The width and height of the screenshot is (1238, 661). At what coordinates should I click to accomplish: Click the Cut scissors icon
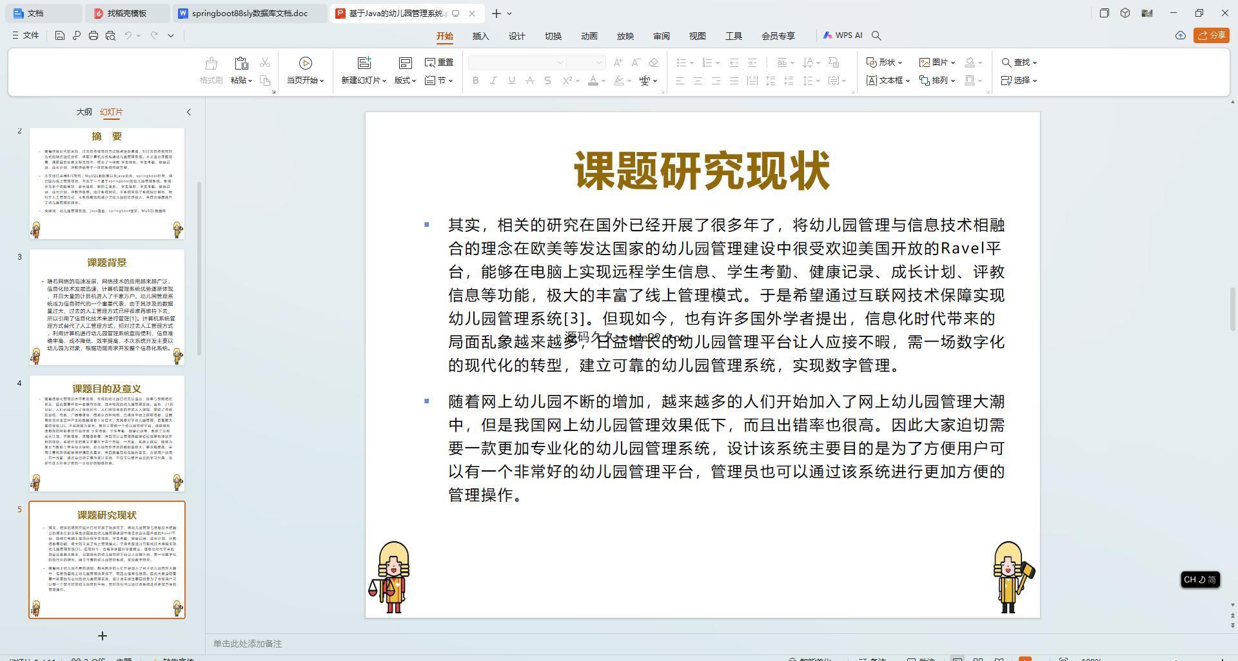(x=265, y=62)
